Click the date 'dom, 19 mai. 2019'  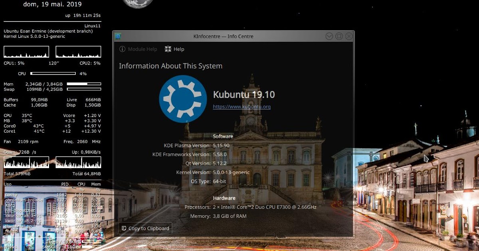point(52,5)
